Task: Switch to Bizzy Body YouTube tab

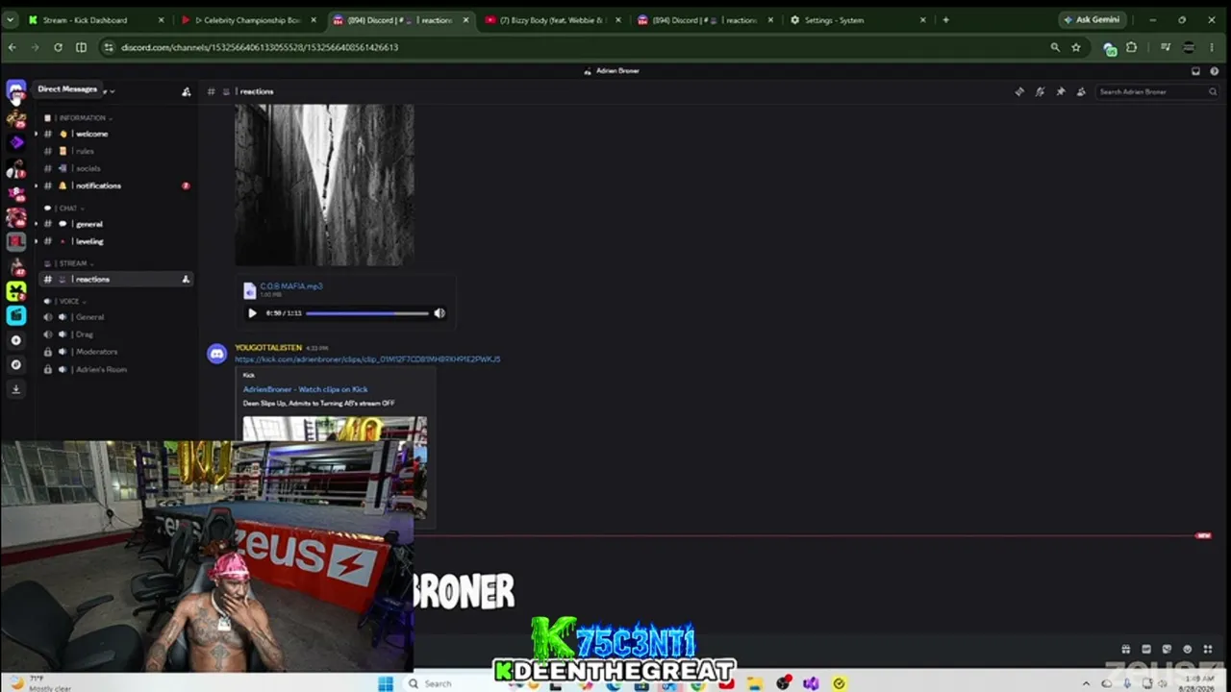Action: [553, 20]
